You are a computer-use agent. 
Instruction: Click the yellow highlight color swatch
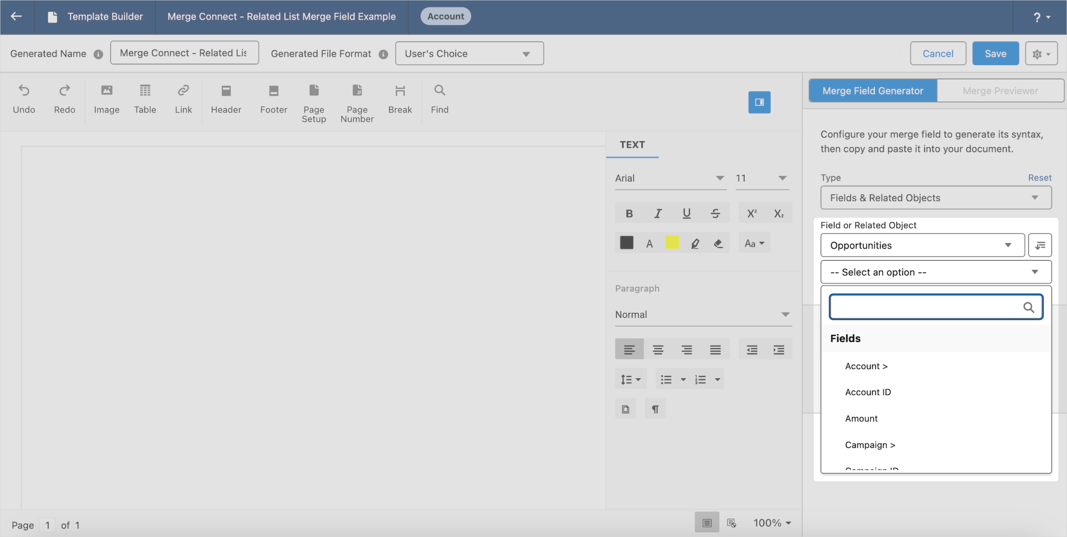coord(672,243)
